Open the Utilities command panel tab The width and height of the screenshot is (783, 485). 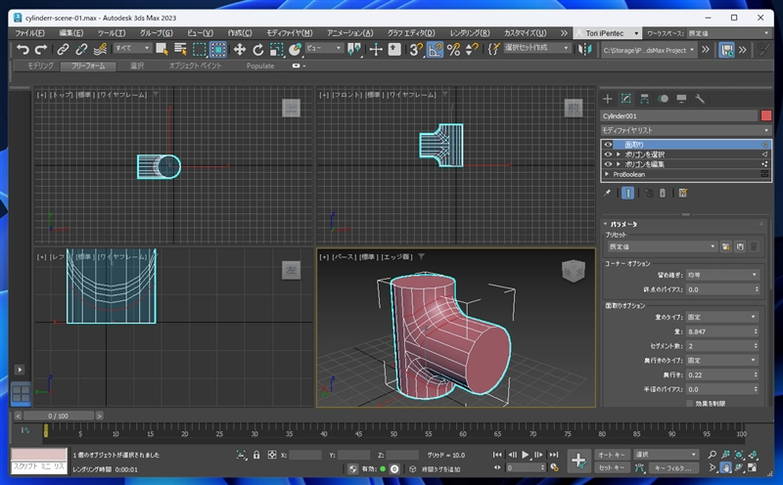[x=700, y=99]
